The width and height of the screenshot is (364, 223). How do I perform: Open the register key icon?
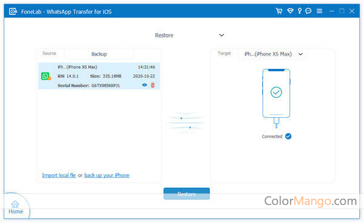click(300, 11)
